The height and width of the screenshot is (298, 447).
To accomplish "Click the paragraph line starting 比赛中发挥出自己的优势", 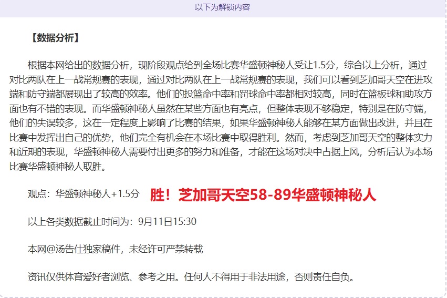I will point(221,138).
